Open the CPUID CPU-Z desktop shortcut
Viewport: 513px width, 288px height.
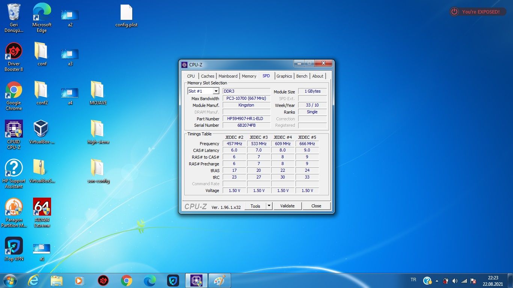[x=14, y=129]
